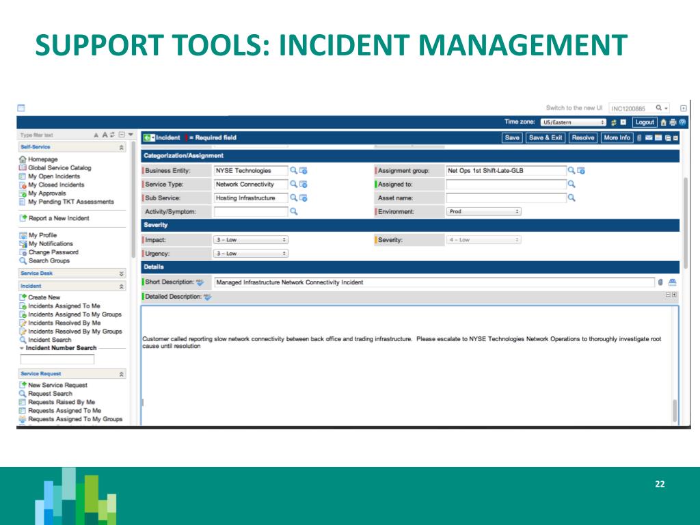The height and width of the screenshot is (525, 700).
Task: Open Homepage in the navigator
Action: 43,159
